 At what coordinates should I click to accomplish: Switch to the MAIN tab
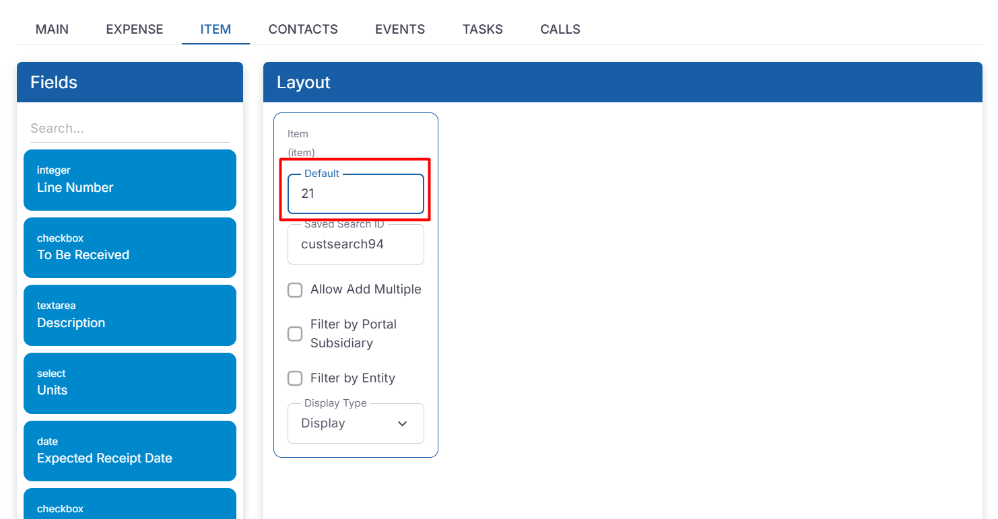coord(52,30)
